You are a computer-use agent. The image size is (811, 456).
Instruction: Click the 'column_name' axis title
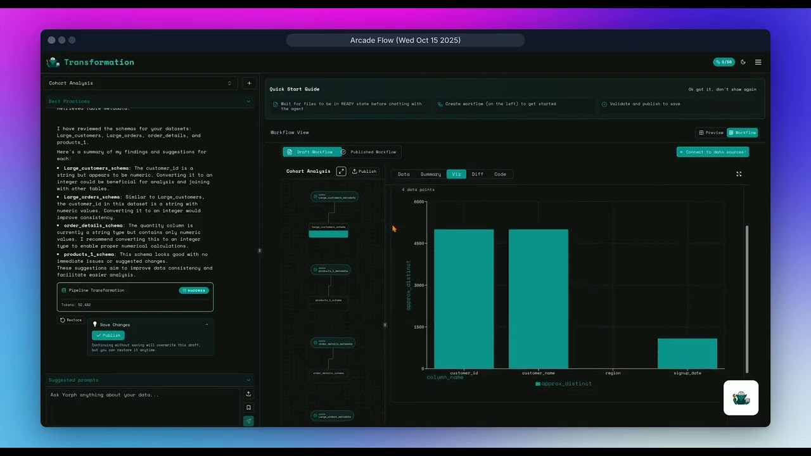pyautogui.click(x=445, y=377)
